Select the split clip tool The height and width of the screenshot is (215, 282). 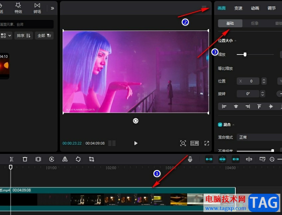point(12,159)
